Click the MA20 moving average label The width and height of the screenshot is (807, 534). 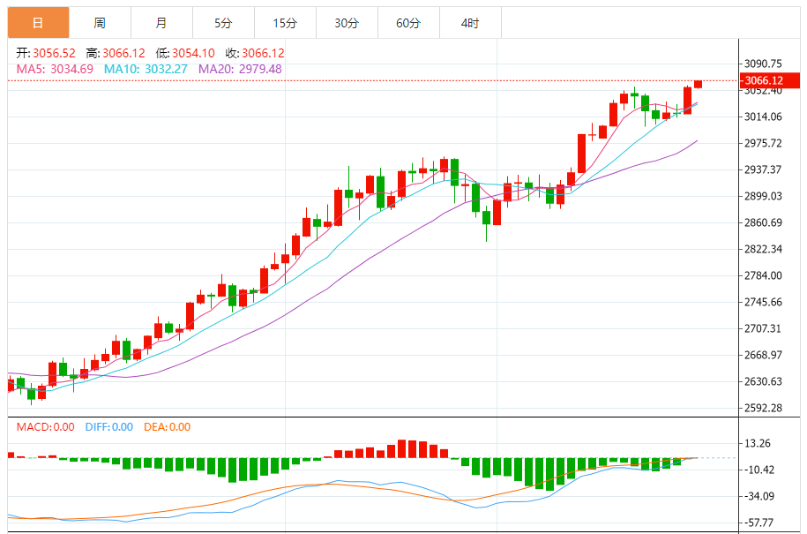240,69
